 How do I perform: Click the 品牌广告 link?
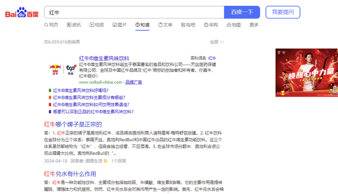[134, 82]
